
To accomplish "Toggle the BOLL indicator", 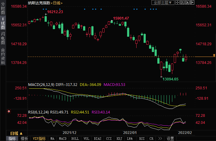I will [x=75, y=139].
